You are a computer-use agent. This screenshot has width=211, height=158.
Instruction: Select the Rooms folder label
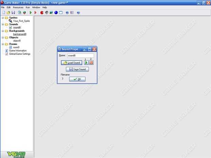pos(13,44)
